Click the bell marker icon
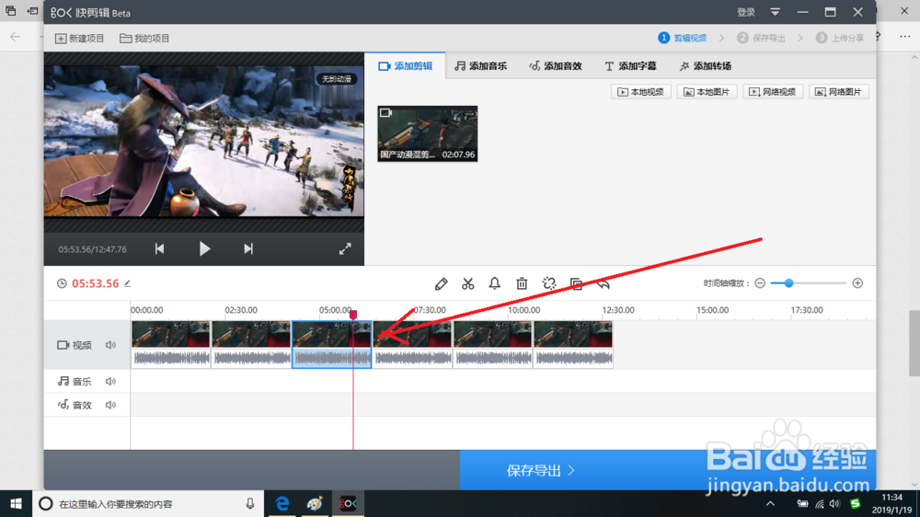This screenshot has width=920, height=517. pos(495,284)
